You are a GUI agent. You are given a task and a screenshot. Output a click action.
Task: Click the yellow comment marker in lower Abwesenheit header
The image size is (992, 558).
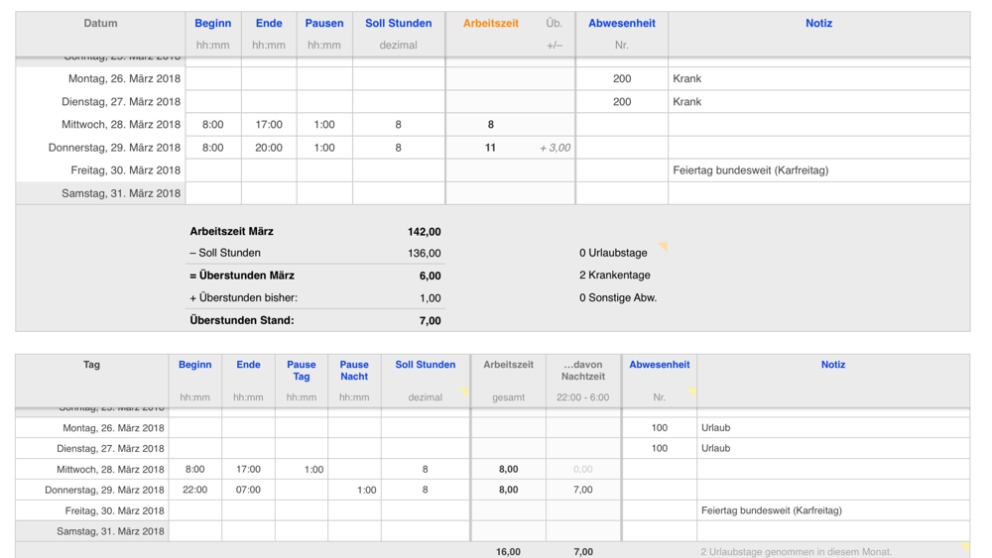[x=692, y=391]
